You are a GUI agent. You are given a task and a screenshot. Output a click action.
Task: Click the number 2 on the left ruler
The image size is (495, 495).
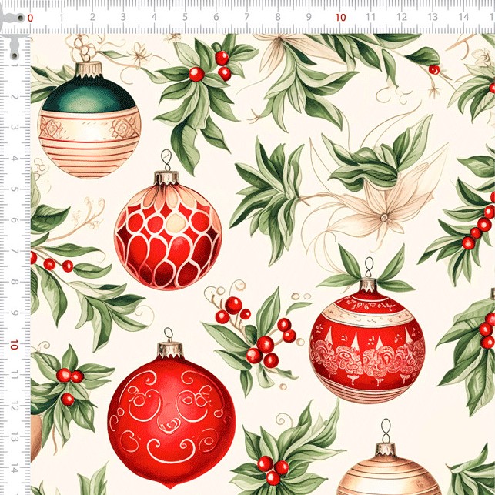point(15,98)
